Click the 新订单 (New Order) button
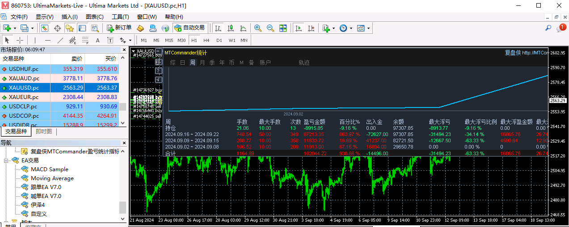569x227 pixels. click(x=119, y=28)
